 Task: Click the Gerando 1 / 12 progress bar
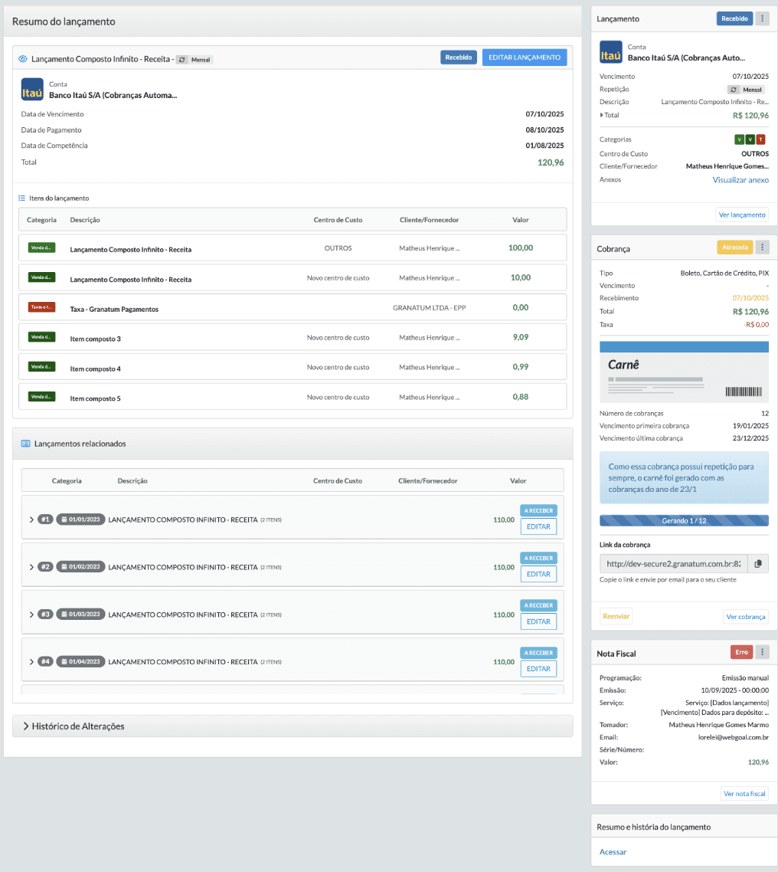coord(684,520)
